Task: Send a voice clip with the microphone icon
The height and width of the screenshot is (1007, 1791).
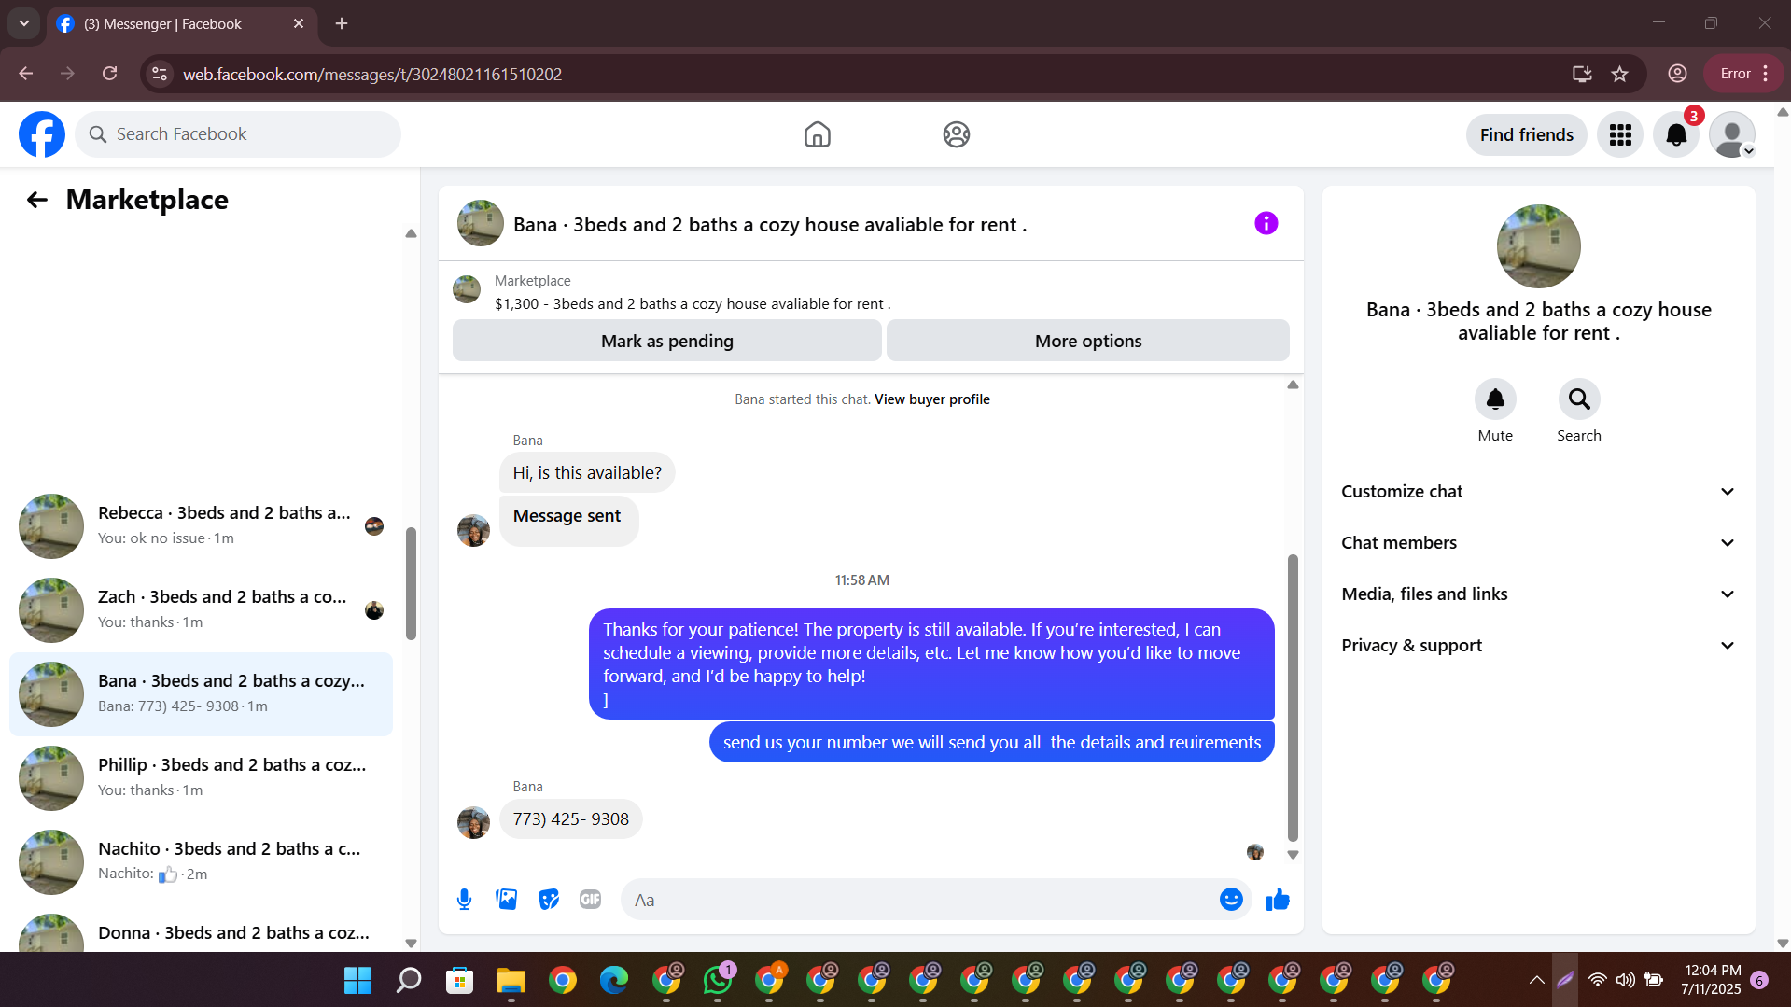Action: [464, 900]
